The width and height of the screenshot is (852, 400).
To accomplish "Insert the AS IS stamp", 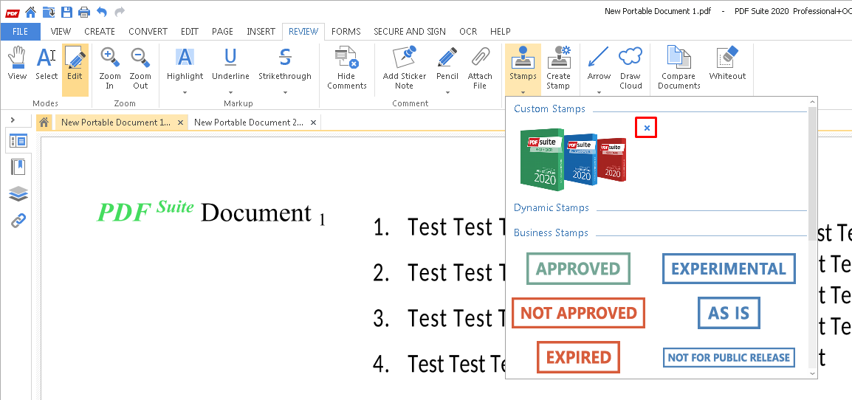I will click(729, 313).
